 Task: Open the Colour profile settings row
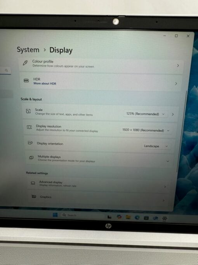(102, 65)
